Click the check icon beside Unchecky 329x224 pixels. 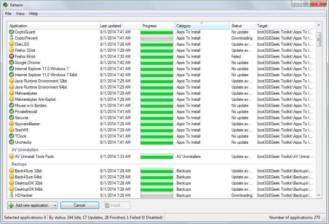(12, 142)
